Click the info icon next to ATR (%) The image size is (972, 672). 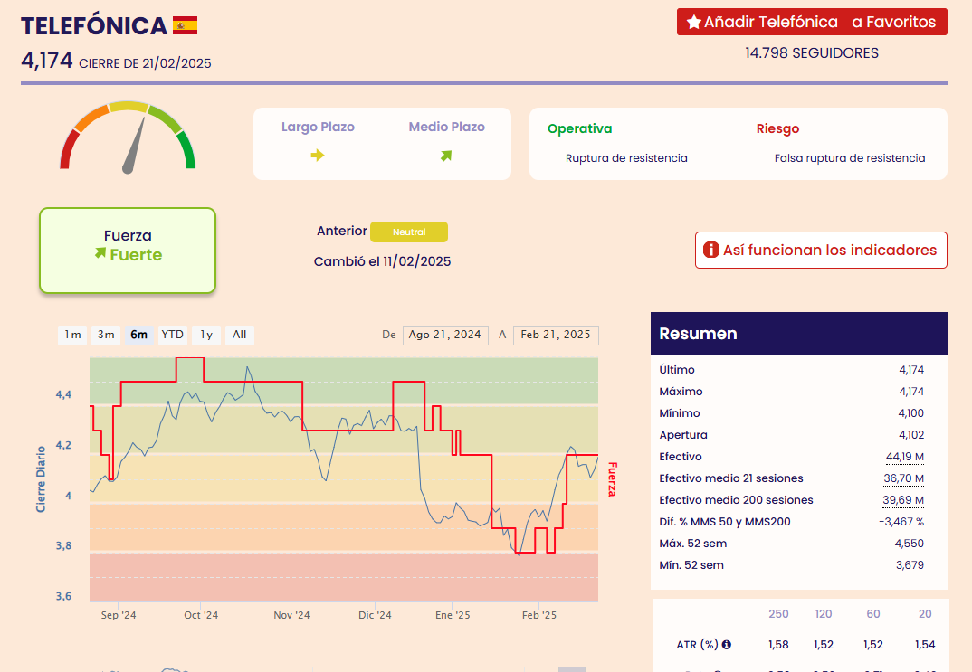(x=727, y=644)
